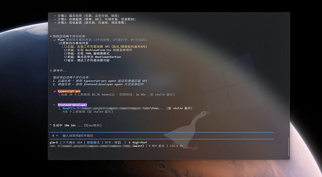Click the 上下文剩余 61% indicator
This screenshot has width=322, height=177.
tap(71, 143)
